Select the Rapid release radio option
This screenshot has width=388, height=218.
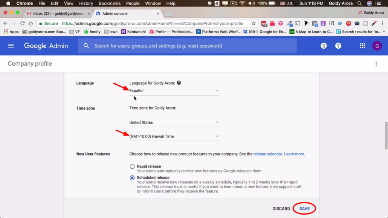(x=132, y=166)
